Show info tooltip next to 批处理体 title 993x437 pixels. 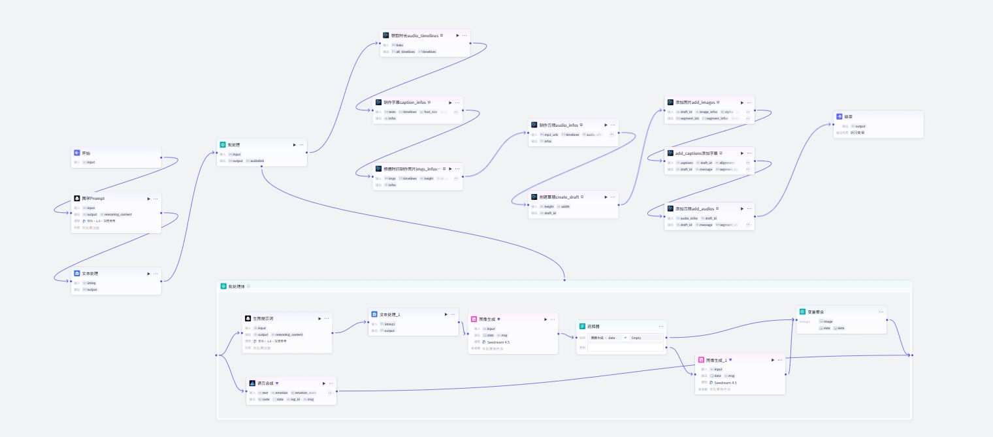249,286
